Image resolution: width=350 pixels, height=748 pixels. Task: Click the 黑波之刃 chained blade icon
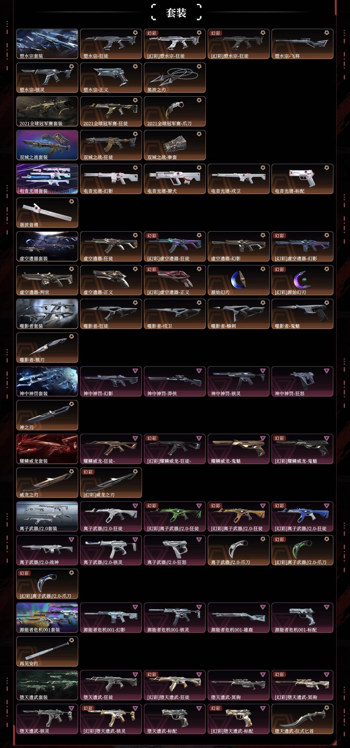pos(175,78)
